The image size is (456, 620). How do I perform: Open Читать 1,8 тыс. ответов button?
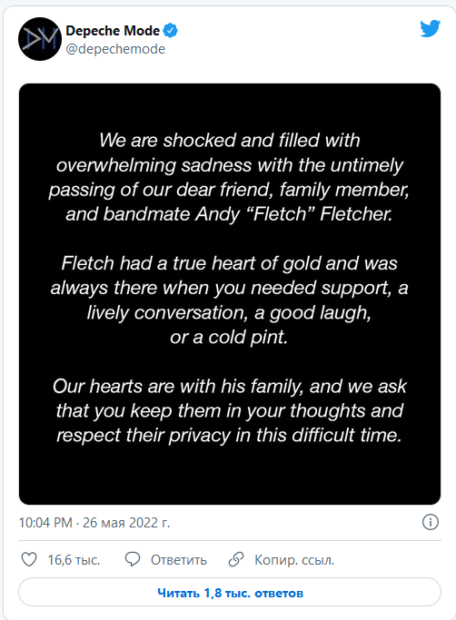coord(230,593)
